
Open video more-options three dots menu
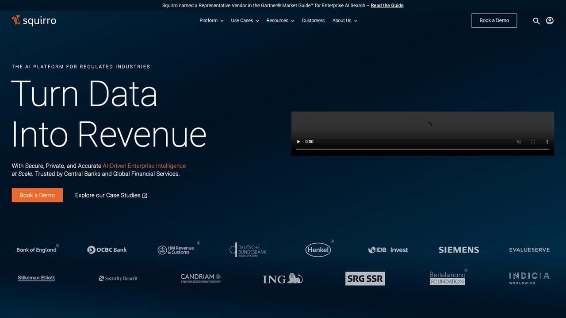click(547, 142)
